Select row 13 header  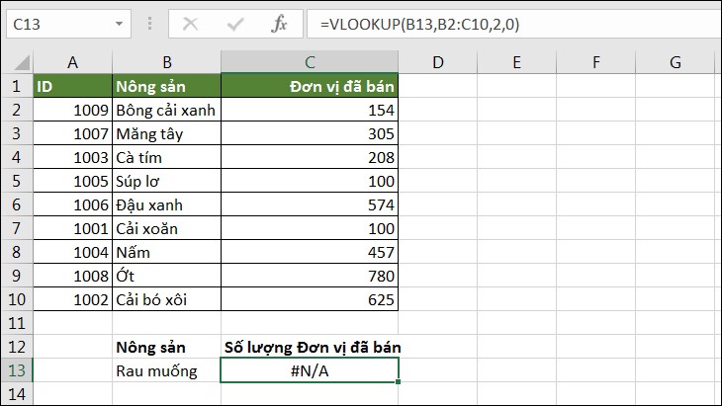pyautogui.click(x=17, y=370)
